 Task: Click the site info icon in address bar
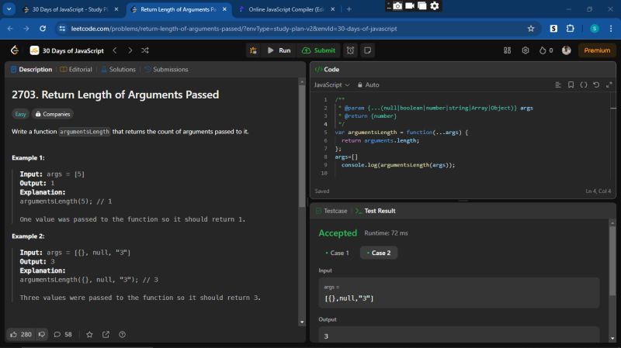[62, 29]
